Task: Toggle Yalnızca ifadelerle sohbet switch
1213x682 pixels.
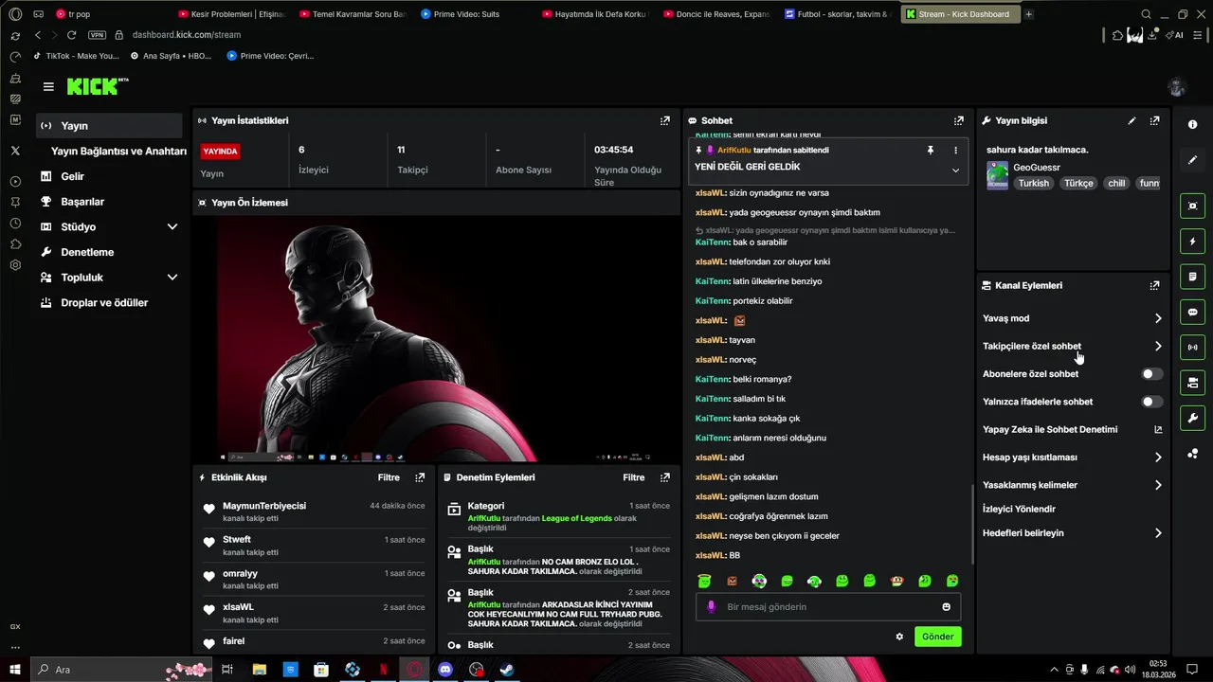Action: (1151, 402)
